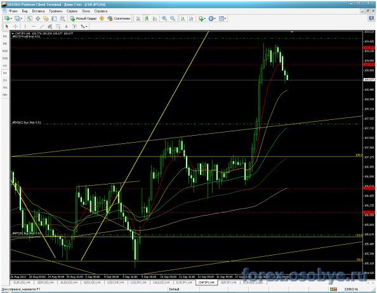
Task: Open the Data Window crosshair icon
Action: [37, 18]
